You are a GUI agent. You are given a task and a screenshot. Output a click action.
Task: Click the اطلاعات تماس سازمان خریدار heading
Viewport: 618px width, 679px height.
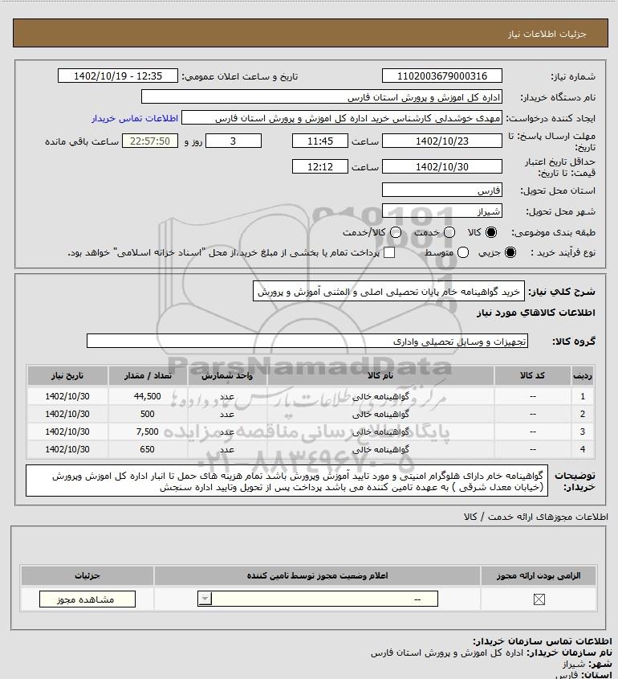pyautogui.click(x=543, y=641)
